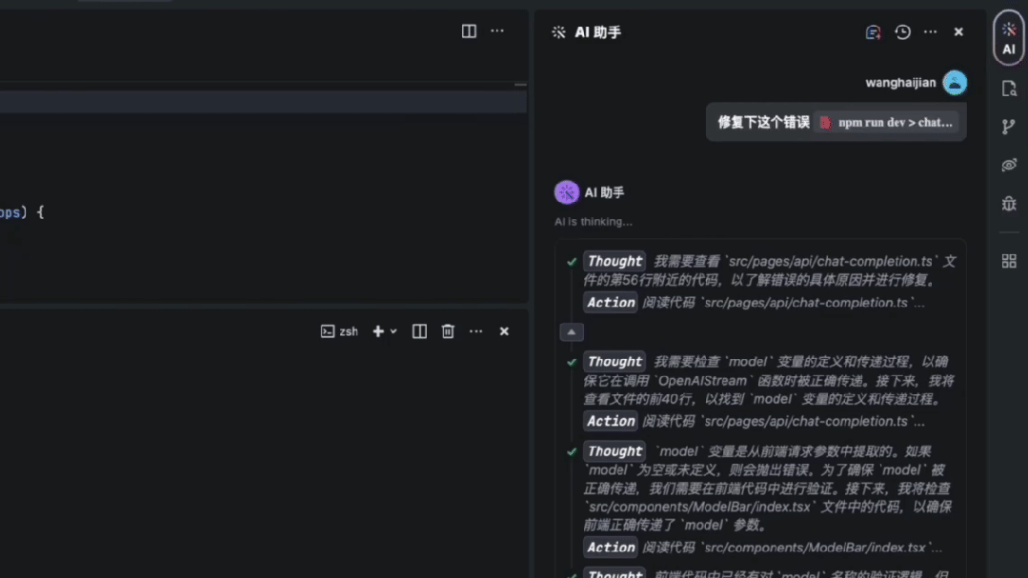Click the AI 助手 avatar icon in chat
The width and height of the screenshot is (1028, 578).
coord(567,192)
